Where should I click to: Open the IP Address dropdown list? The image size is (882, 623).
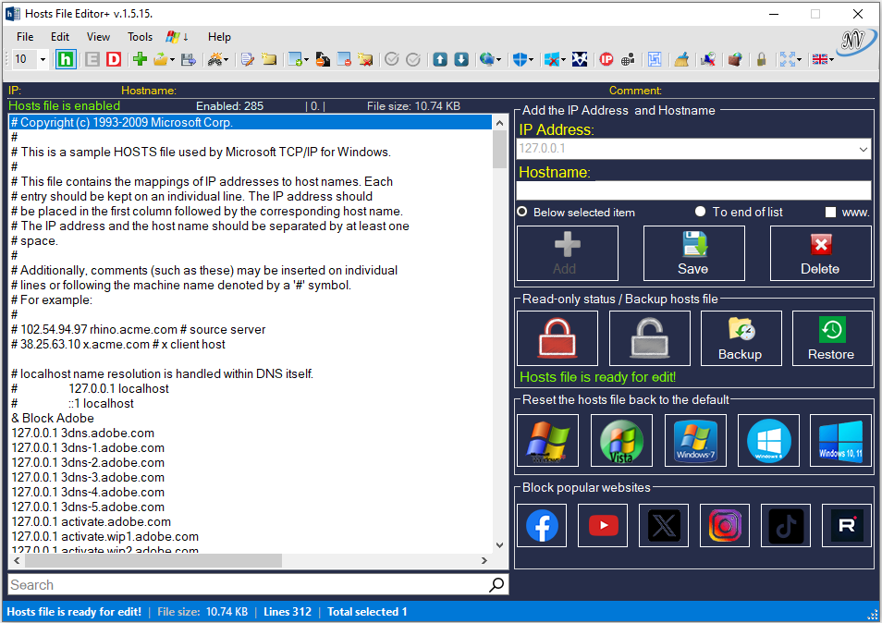click(863, 149)
